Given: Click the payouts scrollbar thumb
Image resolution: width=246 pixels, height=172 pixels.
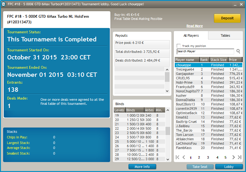Looking at the screenshot, I should pos(167,77).
